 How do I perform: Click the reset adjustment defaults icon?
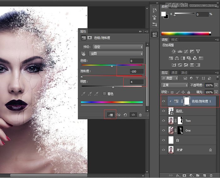125,115
